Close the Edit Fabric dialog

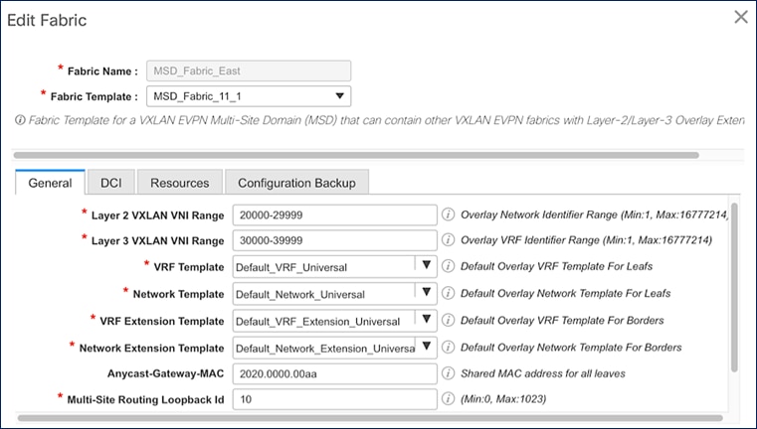click(x=740, y=17)
